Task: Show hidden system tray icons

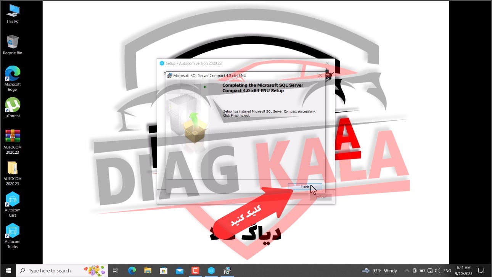Action: coord(407,271)
